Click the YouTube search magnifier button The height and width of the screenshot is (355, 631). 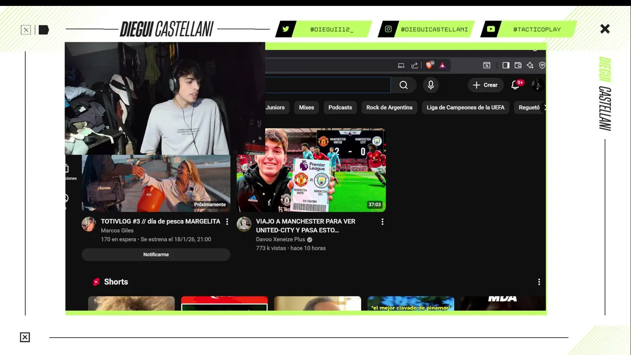click(404, 85)
